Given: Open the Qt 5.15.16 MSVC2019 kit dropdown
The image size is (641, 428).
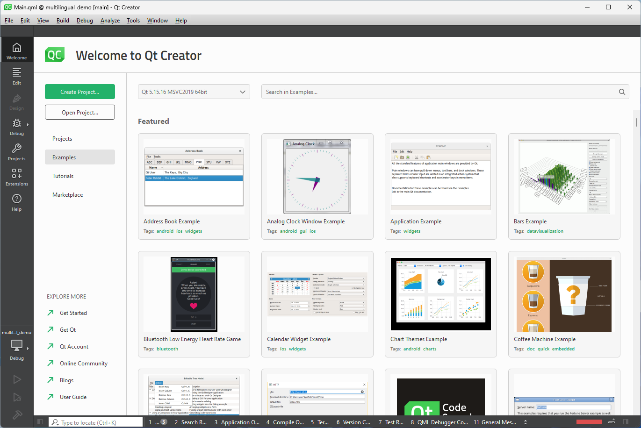Looking at the screenshot, I should click(x=194, y=92).
